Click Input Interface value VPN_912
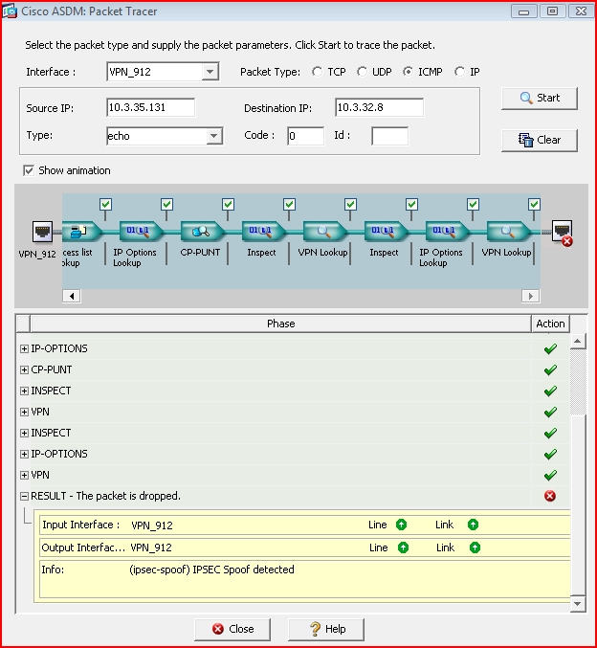Image resolution: width=597 pixels, height=648 pixels. tap(152, 525)
